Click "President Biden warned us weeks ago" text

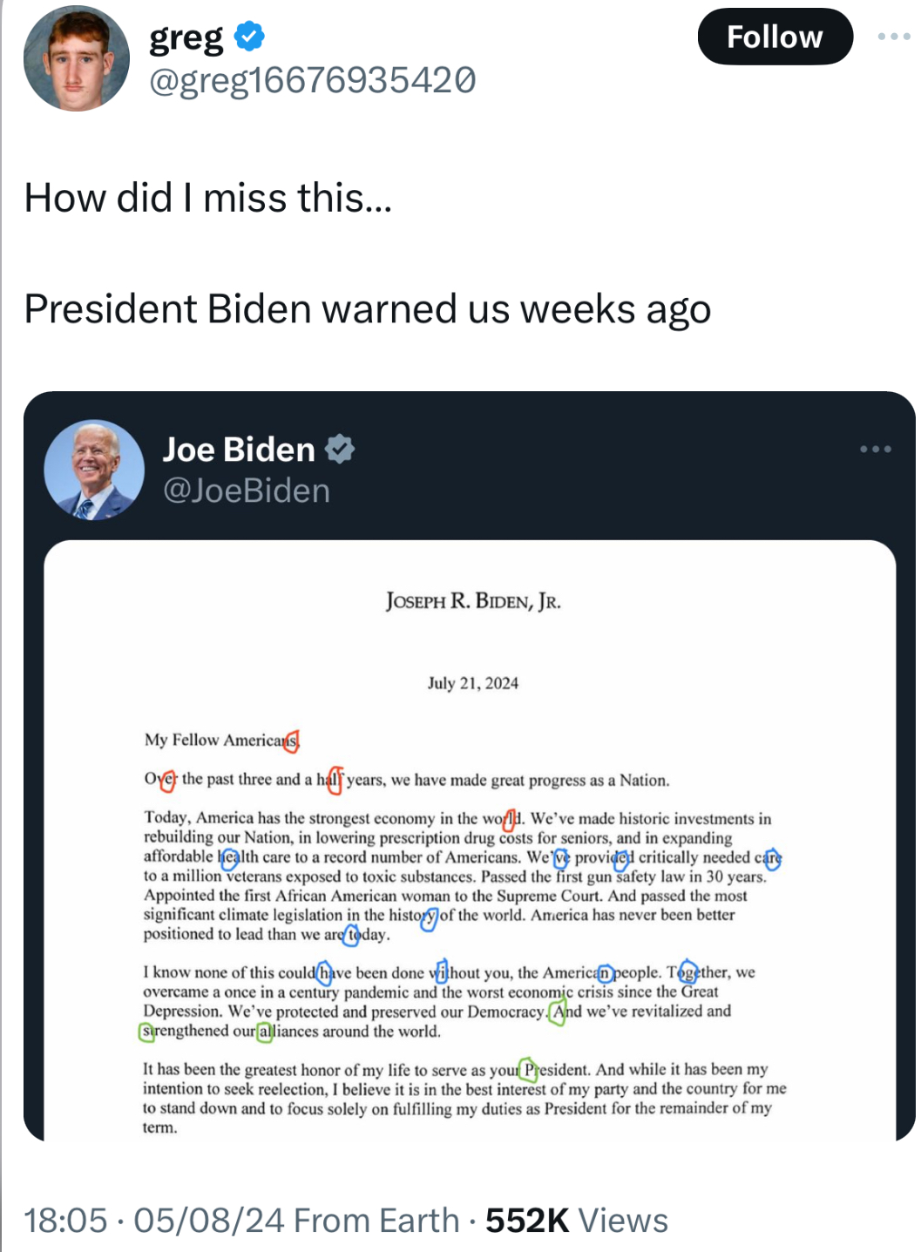pos(367,309)
